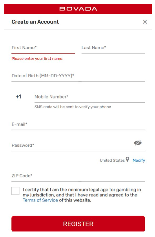Click the SMS code verification hint
155x237 pixels.
click(73, 107)
